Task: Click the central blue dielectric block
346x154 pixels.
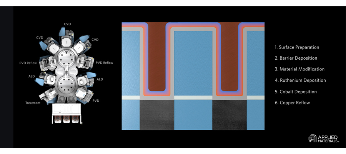Action: click(193, 62)
